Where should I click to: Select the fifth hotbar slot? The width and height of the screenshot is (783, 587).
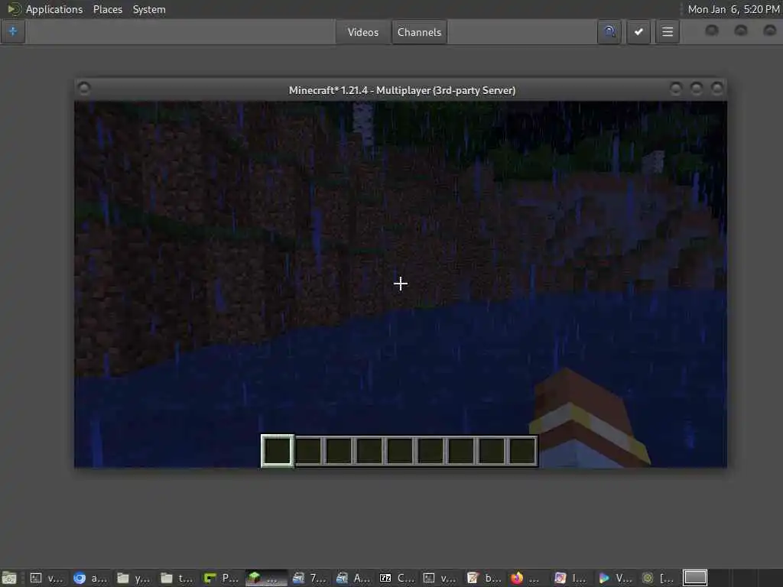(x=400, y=451)
